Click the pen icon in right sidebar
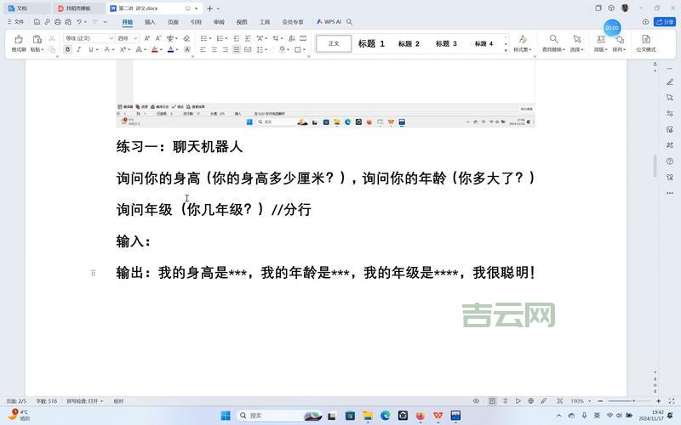This screenshot has width=681, height=425. click(670, 82)
